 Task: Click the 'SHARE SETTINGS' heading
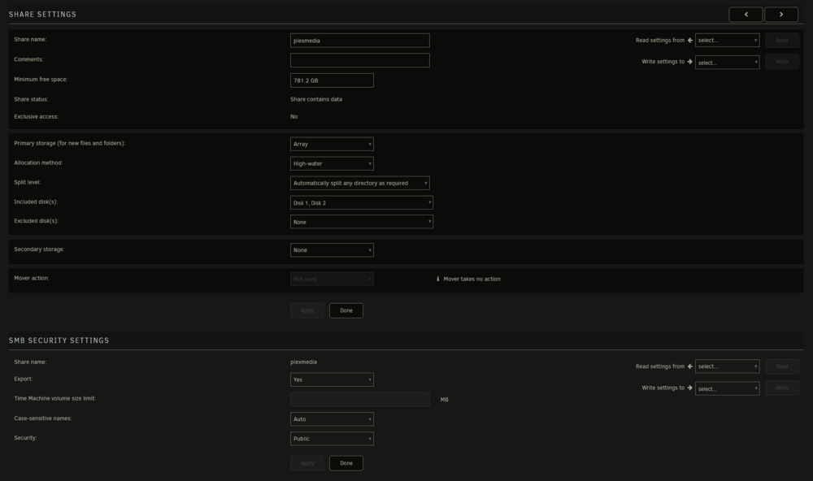[x=42, y=15]
